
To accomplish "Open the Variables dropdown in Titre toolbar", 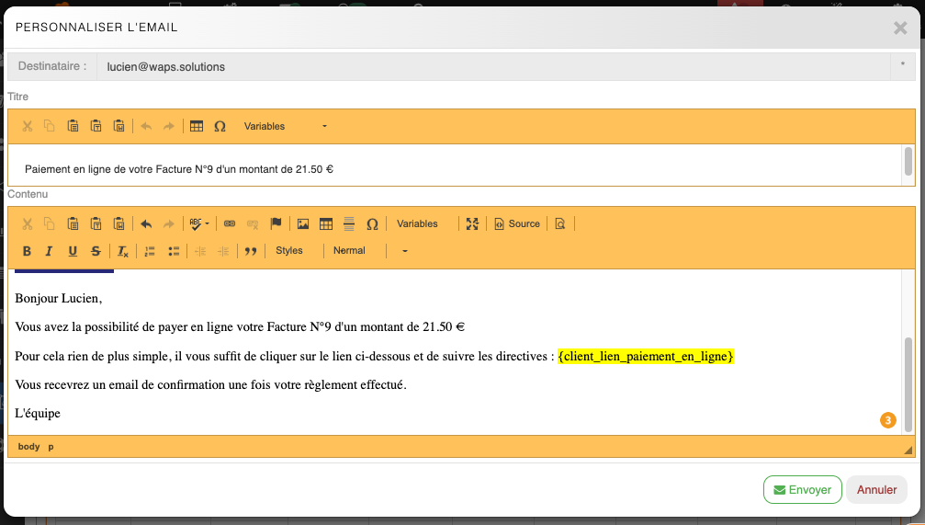I will click(285, 126).
